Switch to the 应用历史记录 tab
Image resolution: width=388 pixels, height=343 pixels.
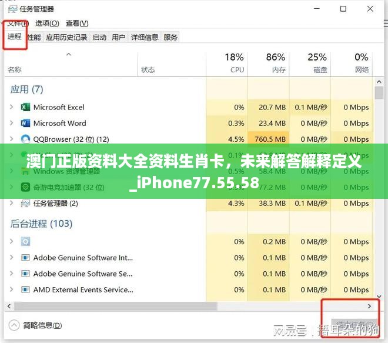click(66, 37)
